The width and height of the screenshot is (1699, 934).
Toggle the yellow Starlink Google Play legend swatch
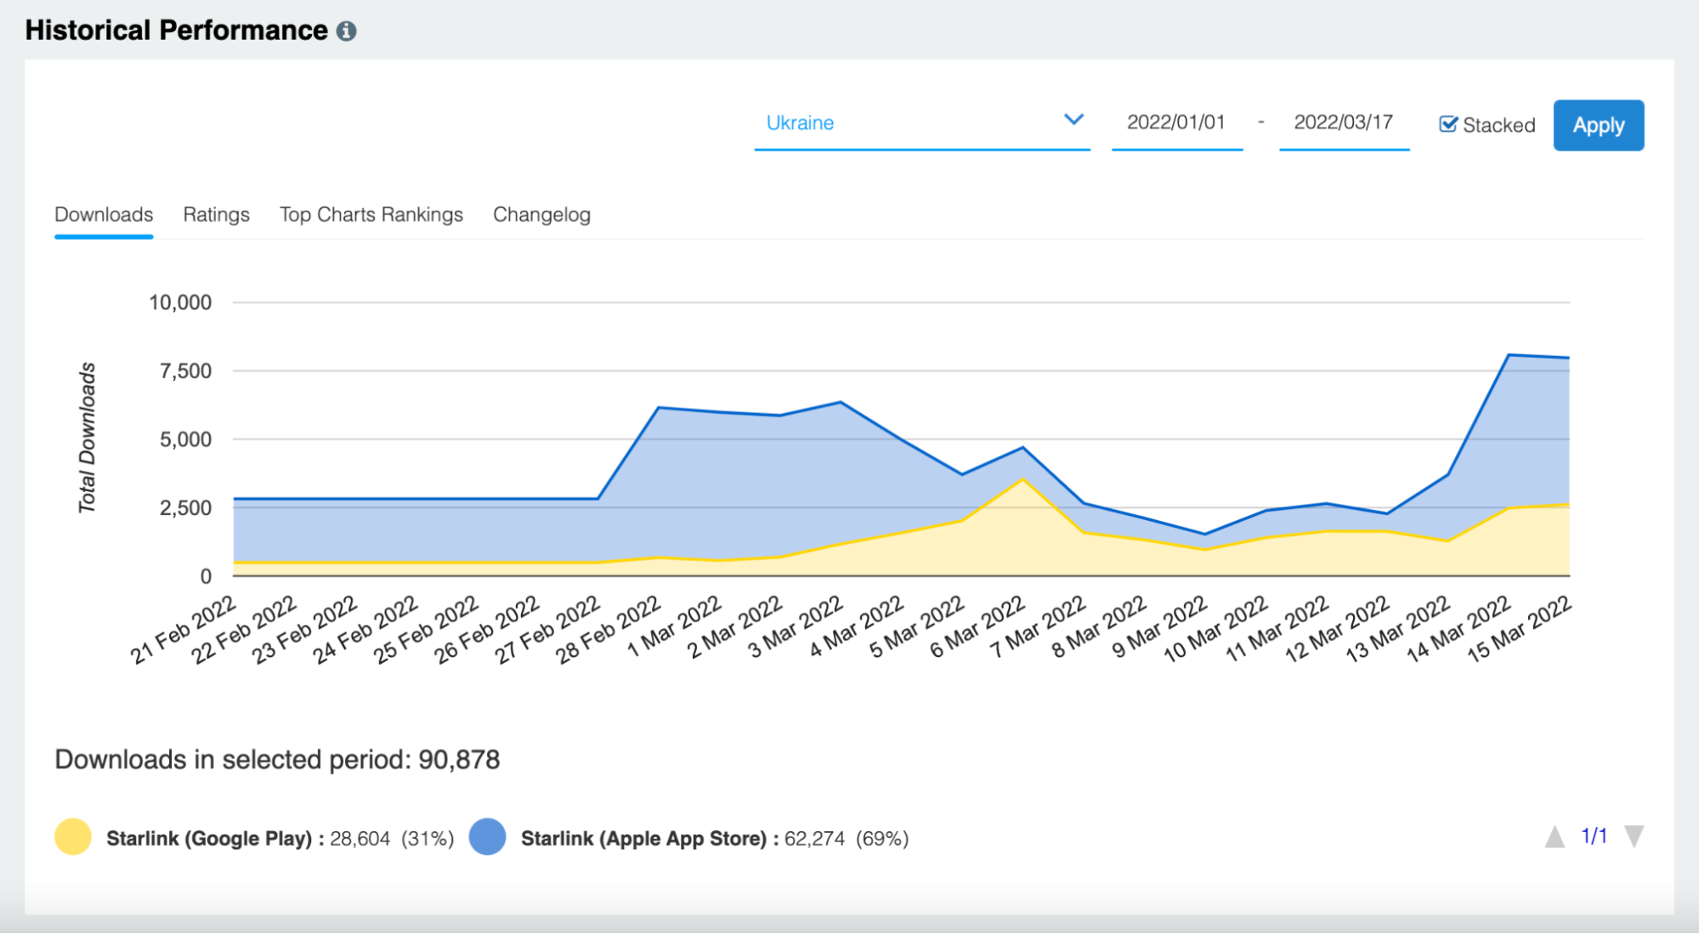pos(73,837)
